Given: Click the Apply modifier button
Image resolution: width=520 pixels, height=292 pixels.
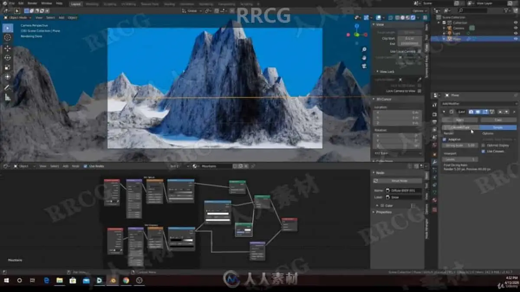Looking at the screenshot, I should [x=460, y=120].
